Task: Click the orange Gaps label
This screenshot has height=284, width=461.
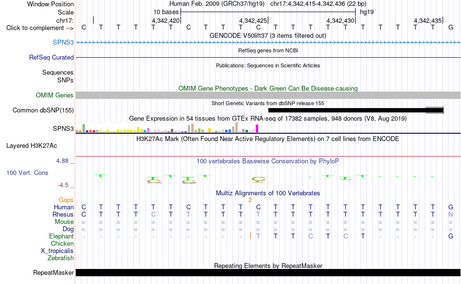Action: coord(66,200)
